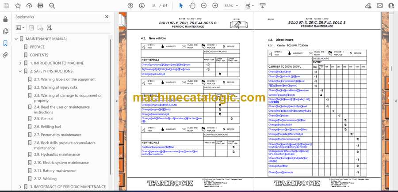Open bookmark 2.8 Rock drills pressure accumulators

(65, 145)
